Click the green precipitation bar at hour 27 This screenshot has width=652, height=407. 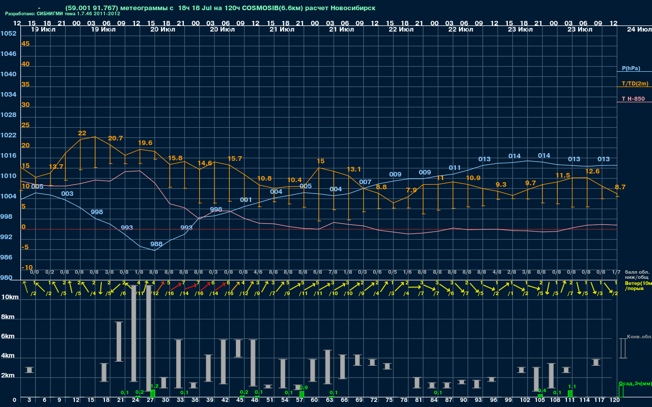(152, 394)
